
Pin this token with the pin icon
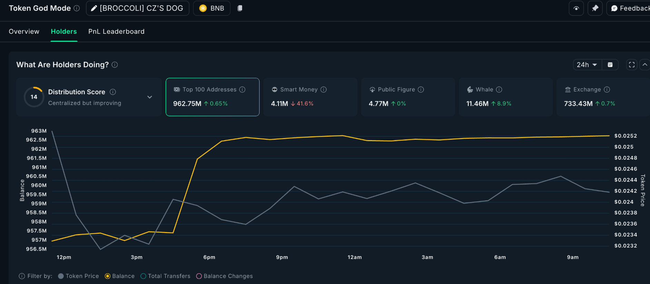[595, 8]
